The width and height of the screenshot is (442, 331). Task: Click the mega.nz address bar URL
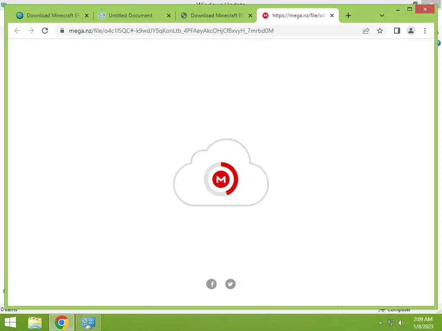[171, 31]
